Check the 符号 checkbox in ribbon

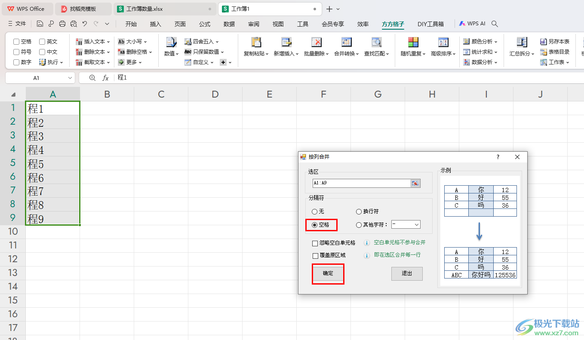16,52
